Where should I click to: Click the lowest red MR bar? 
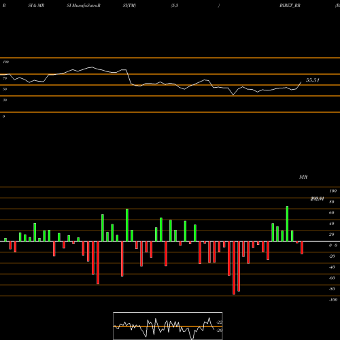[234, 268]
